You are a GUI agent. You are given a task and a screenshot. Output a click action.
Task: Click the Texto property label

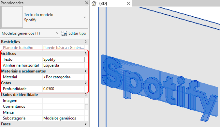click(x=8, y=59)
